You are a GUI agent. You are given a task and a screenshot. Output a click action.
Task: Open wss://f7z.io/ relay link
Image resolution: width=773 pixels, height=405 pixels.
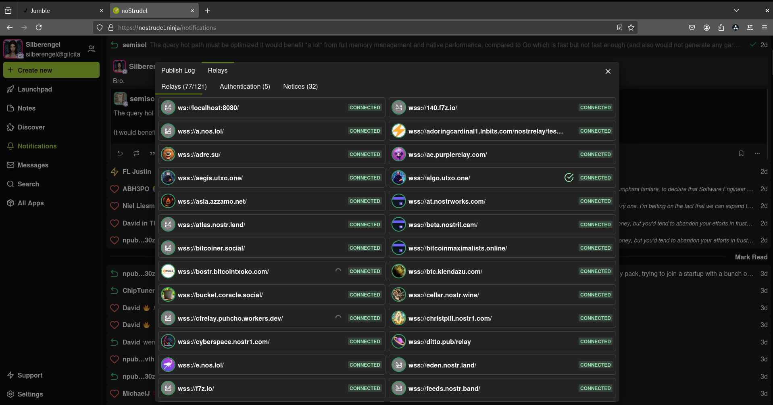[196, 388]
